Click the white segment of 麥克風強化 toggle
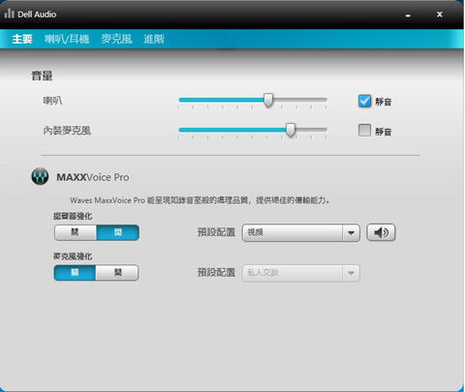 117,273
